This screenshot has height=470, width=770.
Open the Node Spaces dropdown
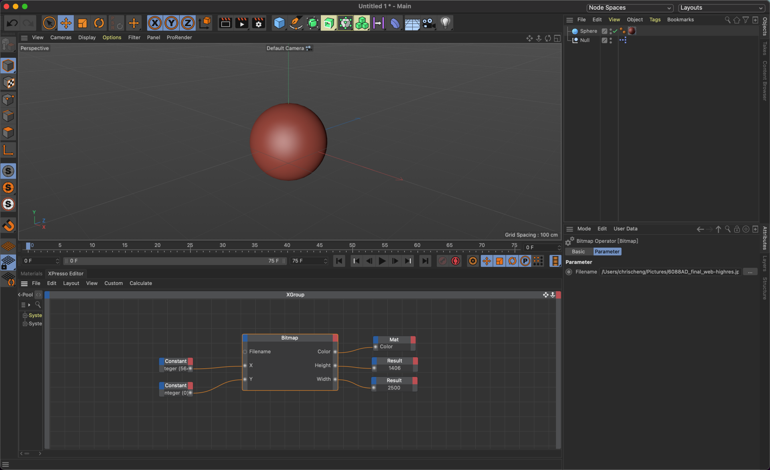[630, 8]
